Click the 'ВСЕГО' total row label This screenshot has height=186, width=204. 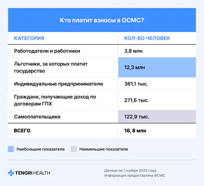click(23, 130)
